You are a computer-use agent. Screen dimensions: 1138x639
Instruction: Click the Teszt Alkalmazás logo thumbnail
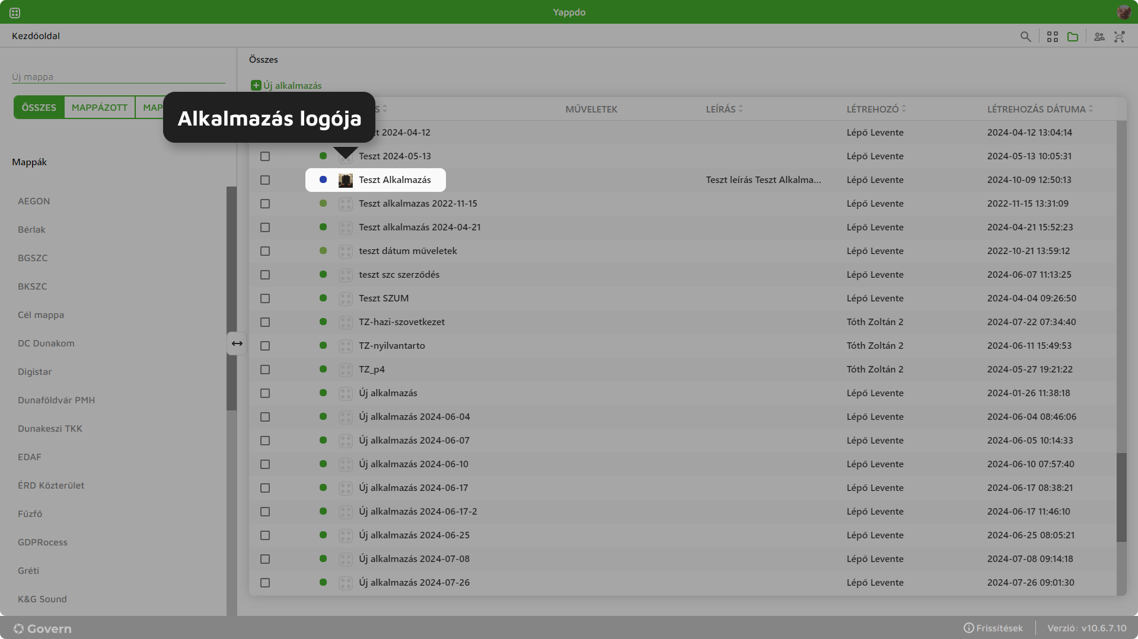[345, 180]
